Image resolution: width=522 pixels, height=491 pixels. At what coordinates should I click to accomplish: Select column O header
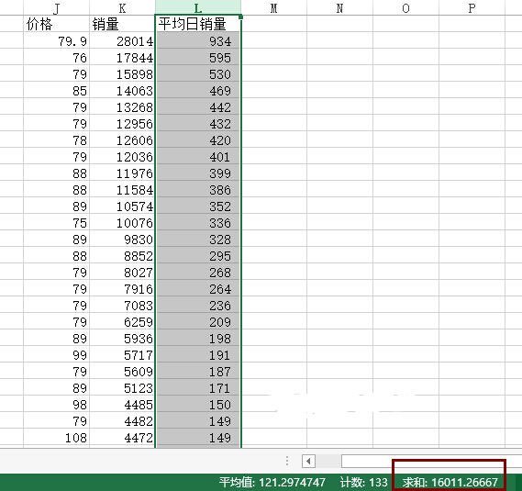pos(405,7)
